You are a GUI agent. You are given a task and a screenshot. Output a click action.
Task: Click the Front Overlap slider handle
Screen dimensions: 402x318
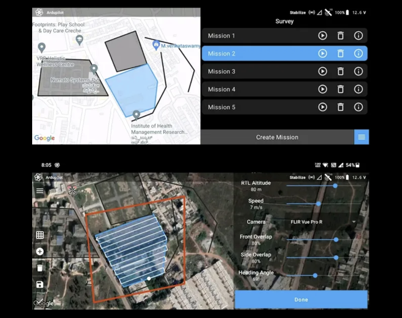coord(336,240)
